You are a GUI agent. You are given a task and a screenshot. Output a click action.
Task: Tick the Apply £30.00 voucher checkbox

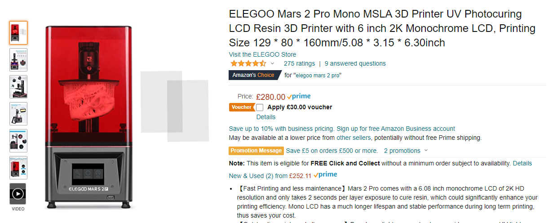260,107
